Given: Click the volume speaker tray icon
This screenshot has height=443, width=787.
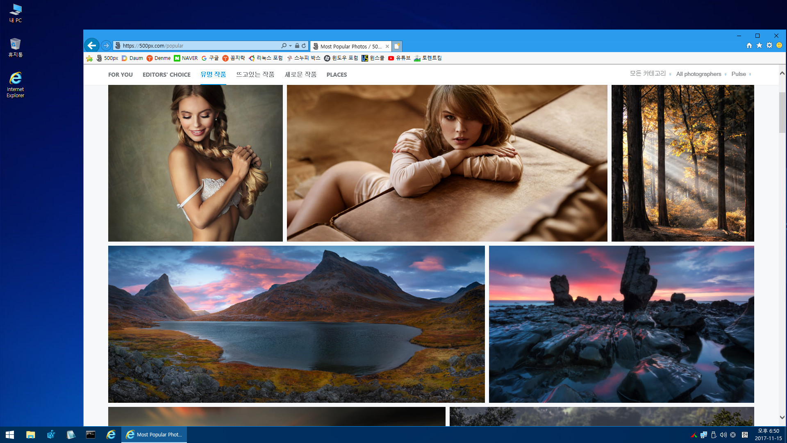Looking at the screenshot, I should [723, 435].
